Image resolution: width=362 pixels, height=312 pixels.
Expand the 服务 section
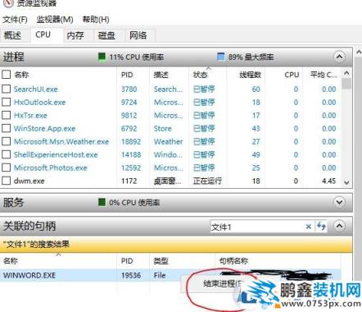point(339,203)
